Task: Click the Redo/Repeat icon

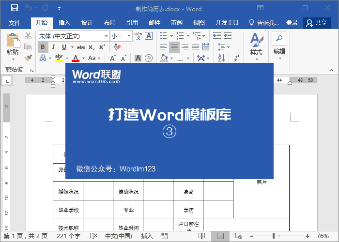Action: click(x=46, y=8)
